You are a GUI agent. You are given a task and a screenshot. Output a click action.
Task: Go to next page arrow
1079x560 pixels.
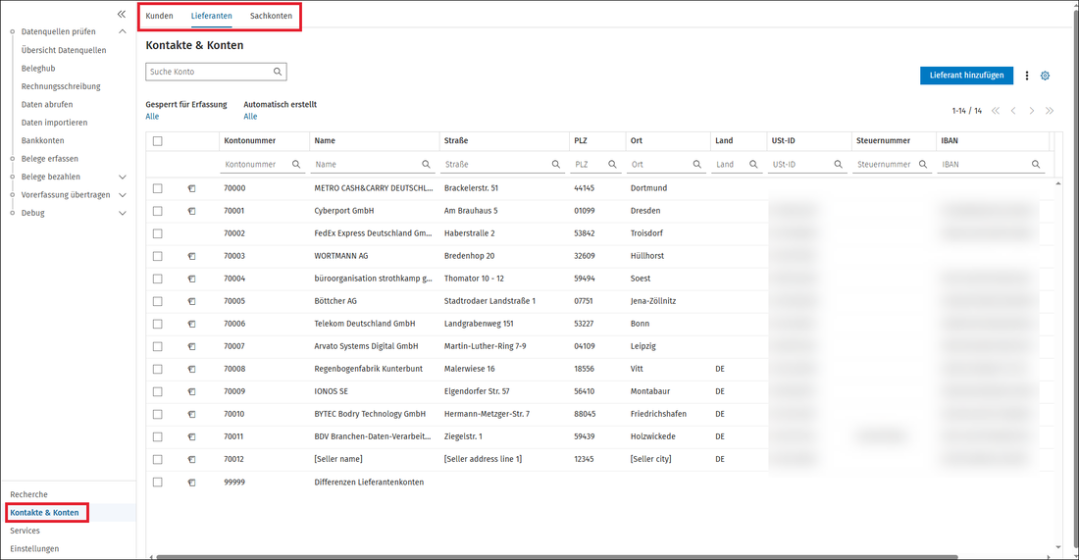coord(1032,111)
